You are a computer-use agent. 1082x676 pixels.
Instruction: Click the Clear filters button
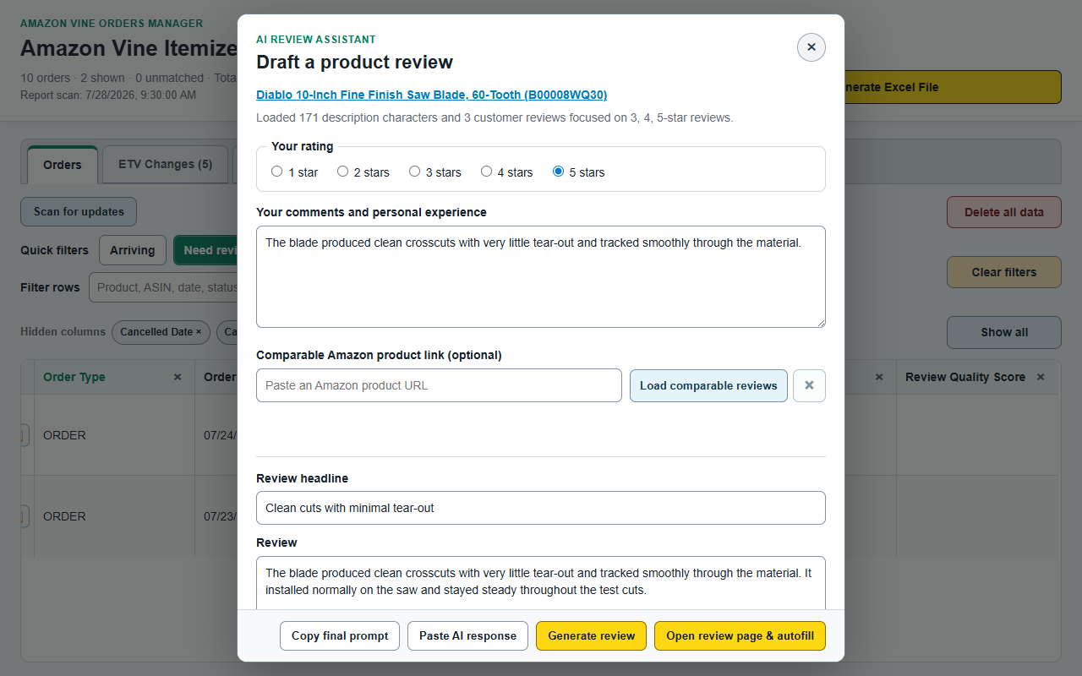tap(1003, 272)
